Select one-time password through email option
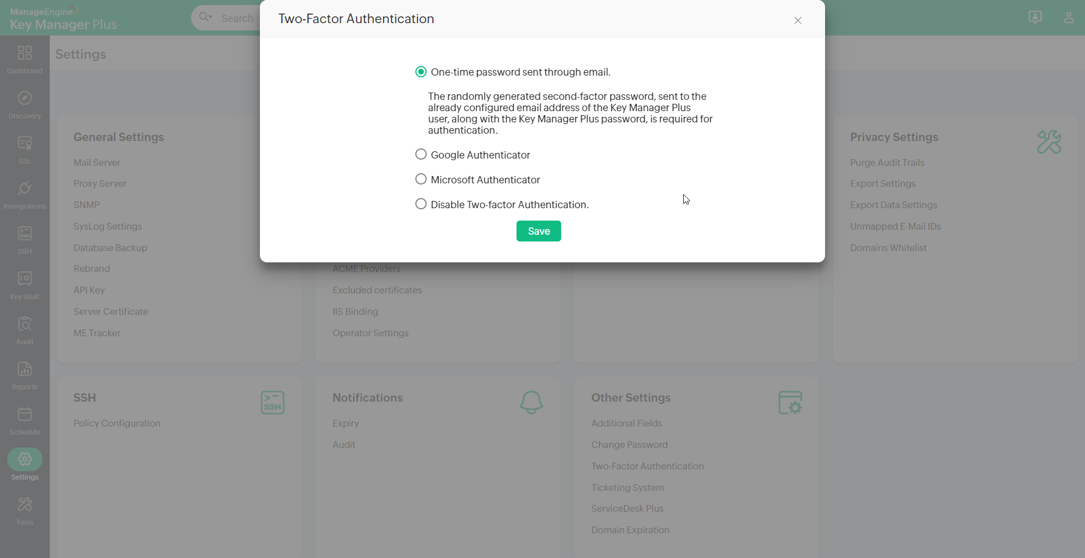Image resolution: width=1085 pixels, height=558 pixels. 421,72
